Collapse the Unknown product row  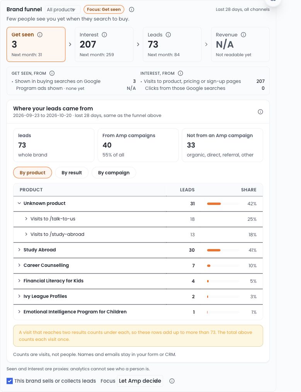[19, 203]
